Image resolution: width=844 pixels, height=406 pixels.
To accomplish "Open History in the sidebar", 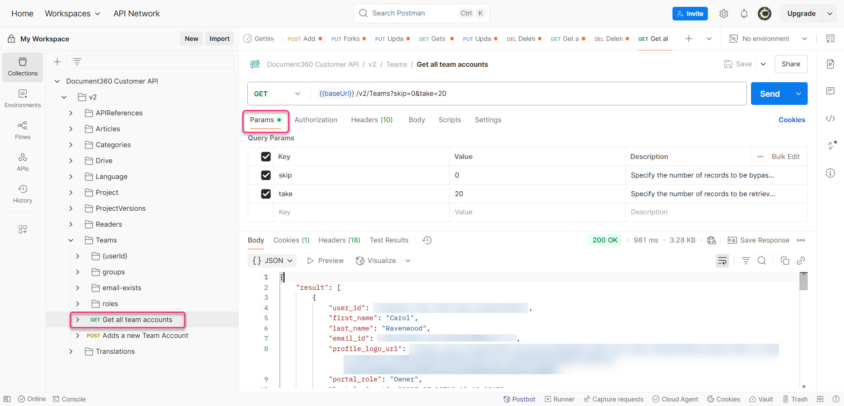I will [x=23, y=194].
